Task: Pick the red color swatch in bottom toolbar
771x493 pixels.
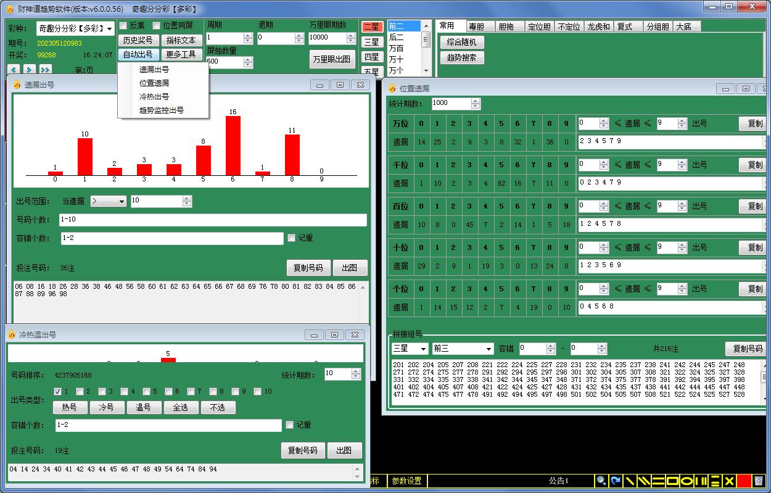Action: 744,481
